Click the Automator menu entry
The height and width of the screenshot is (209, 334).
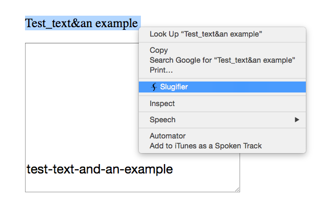[x=168, y=136]
